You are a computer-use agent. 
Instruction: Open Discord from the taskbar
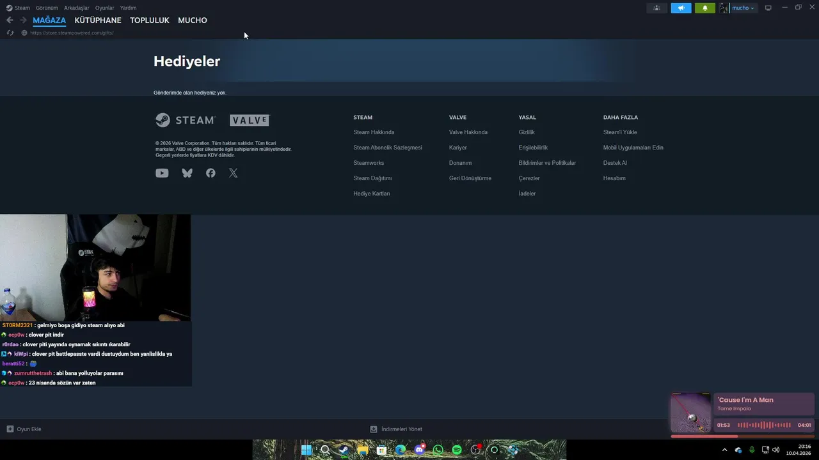[x=419, y=450]
